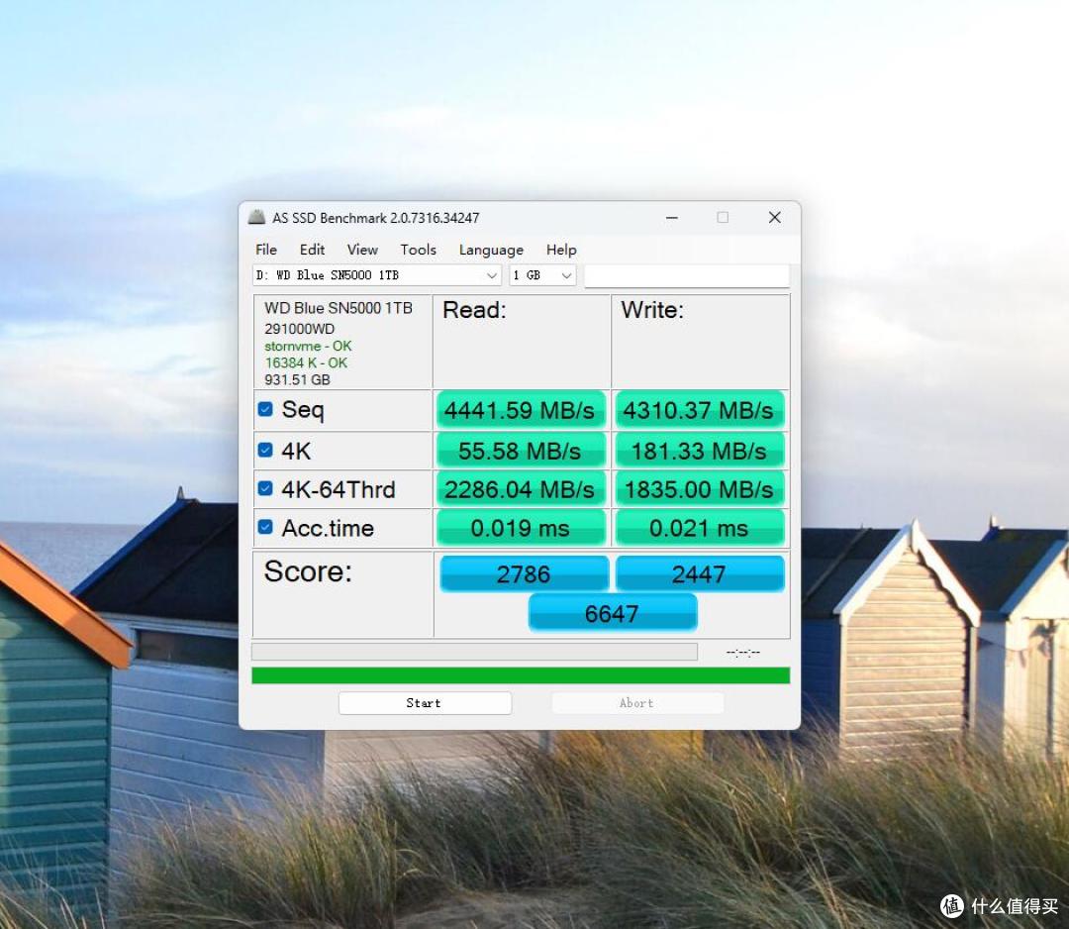Open the Language menu
The image size is (1069, 929).
491,250
